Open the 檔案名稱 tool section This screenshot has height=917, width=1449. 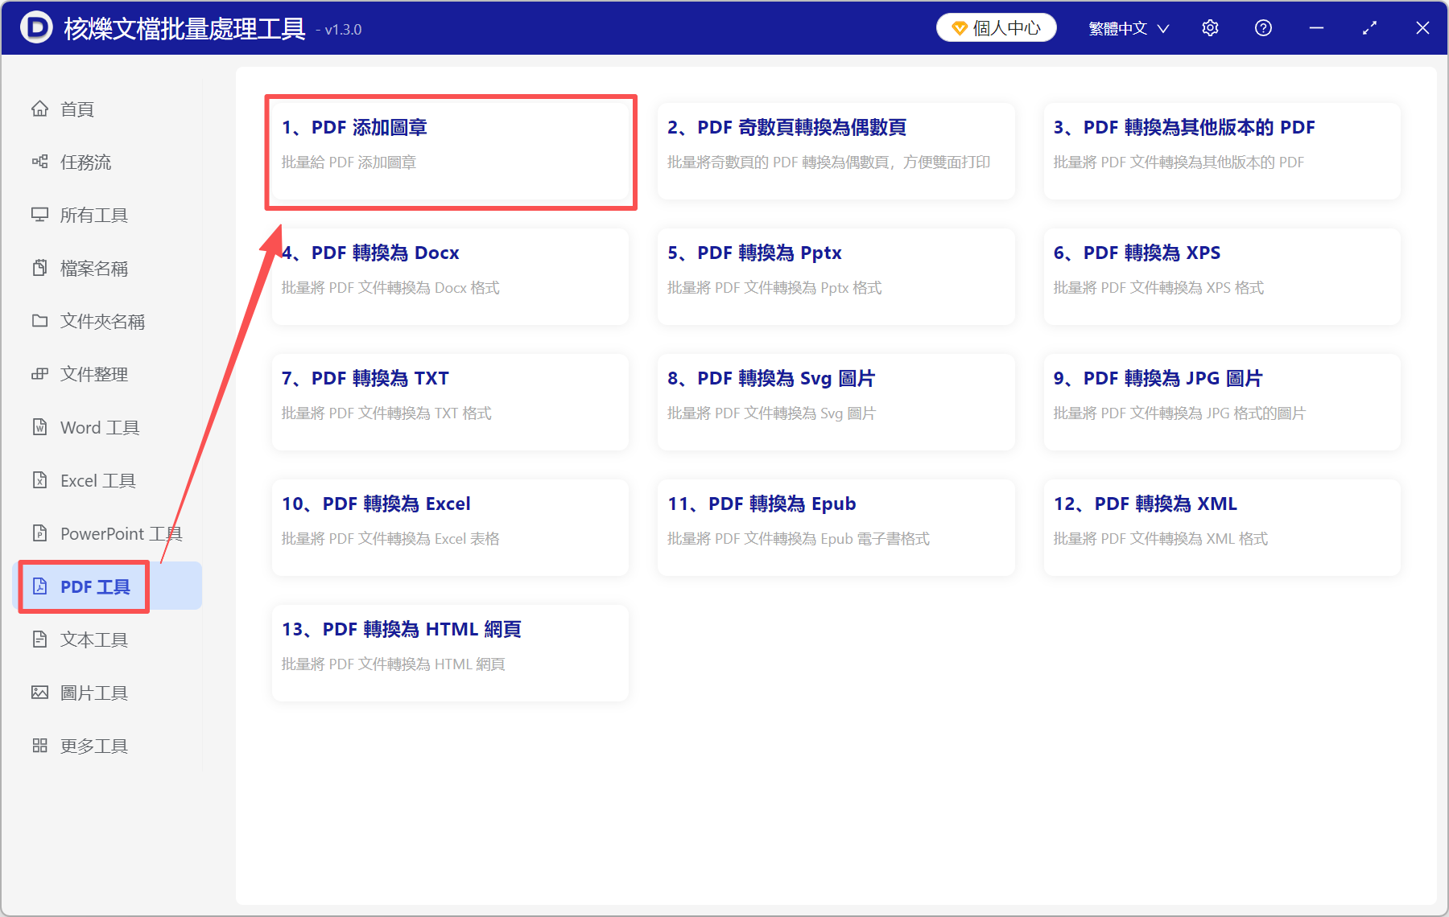coord(93,268)
